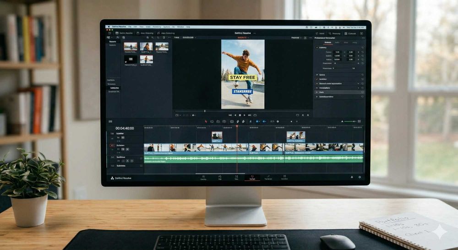Click the DaVinci Resolve button in top toolbar
The height and width of the screenshot is (250, 458).
click(x=124, y=33)
